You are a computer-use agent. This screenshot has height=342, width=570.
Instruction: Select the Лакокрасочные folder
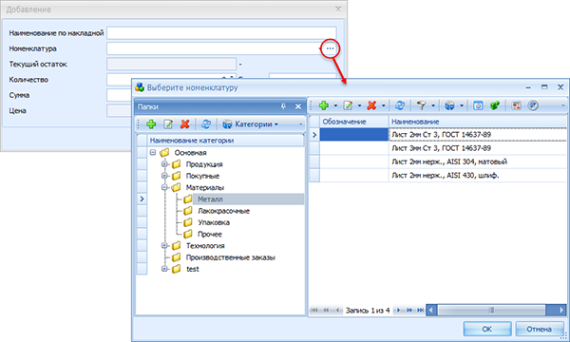pyautogui.click(x=223, y=211)
